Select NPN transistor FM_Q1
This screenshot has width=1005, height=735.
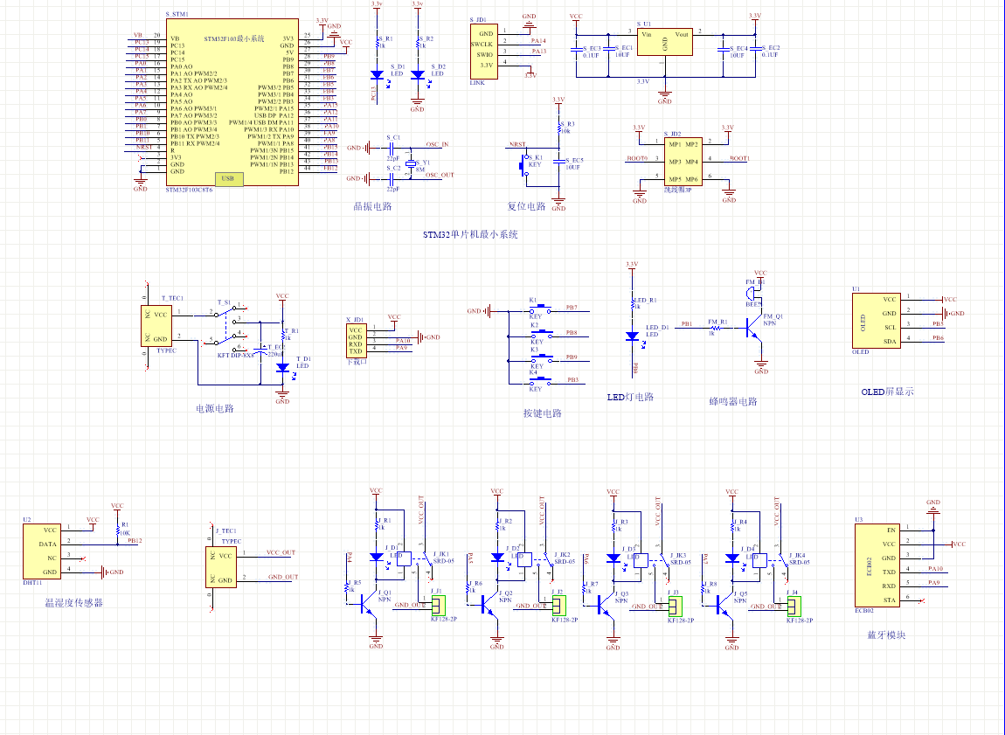[753, 329]
